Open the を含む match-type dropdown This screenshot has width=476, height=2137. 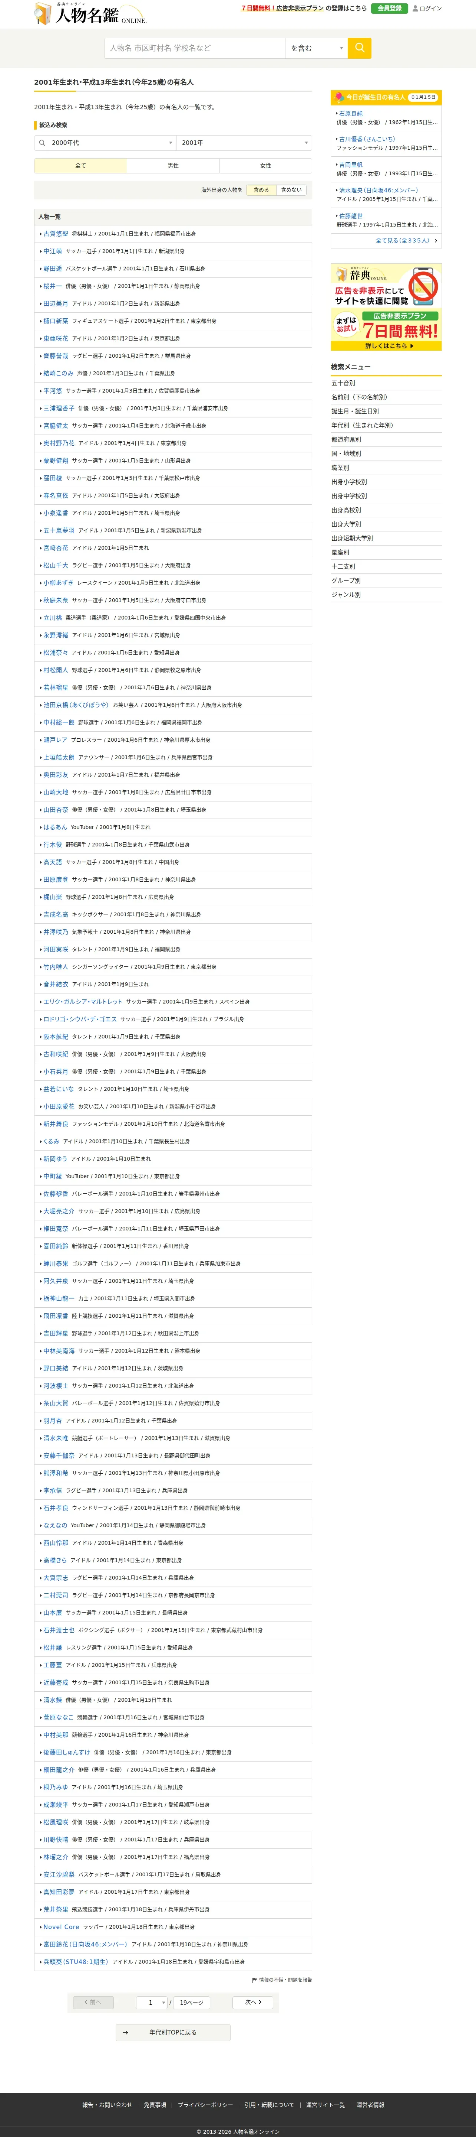tap(316, 48)
